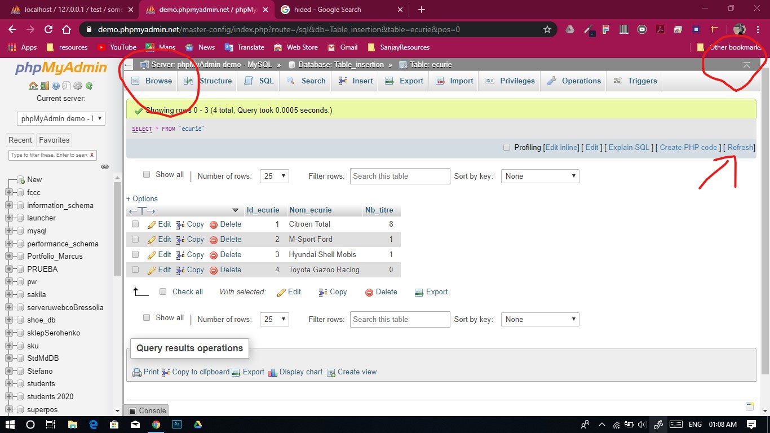The image size is (770, 433).
Task: Open the Current server dropdown
Action: (x=61, y=118)
